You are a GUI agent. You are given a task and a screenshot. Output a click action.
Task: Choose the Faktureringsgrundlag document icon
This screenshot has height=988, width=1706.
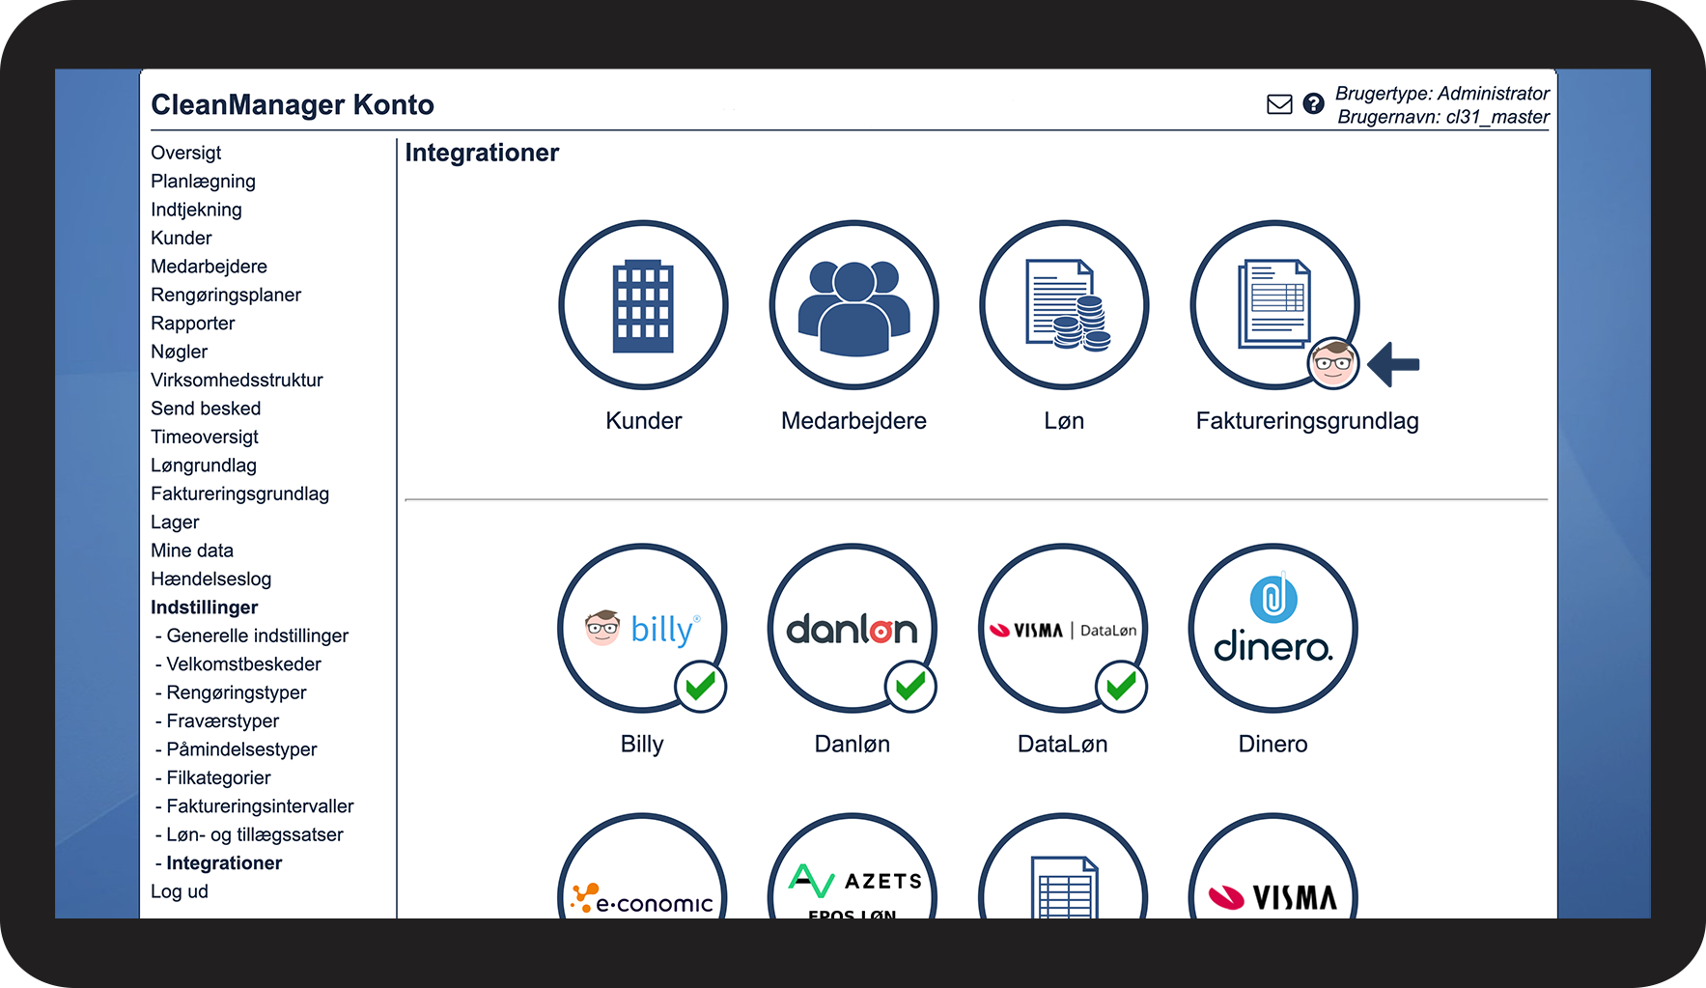click(1274, 305)
